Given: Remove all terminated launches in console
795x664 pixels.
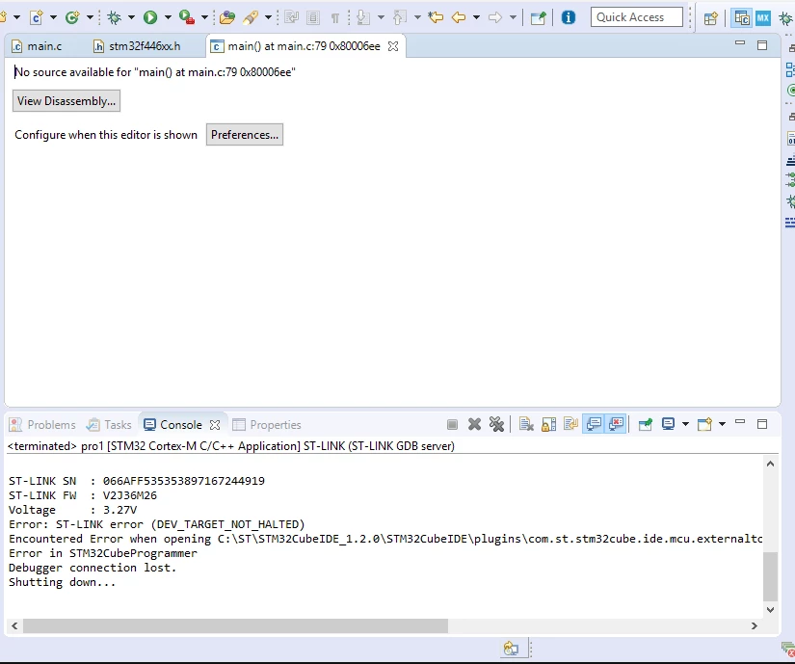Looking at the screenshot, I should [496, 424].
